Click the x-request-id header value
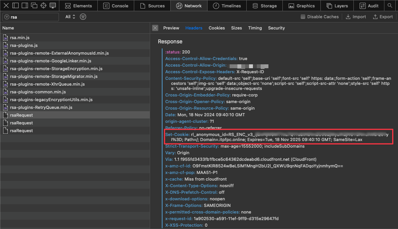The height and width of the screenshot is (229, 398). pyautogui.click(x=236, y=219)
